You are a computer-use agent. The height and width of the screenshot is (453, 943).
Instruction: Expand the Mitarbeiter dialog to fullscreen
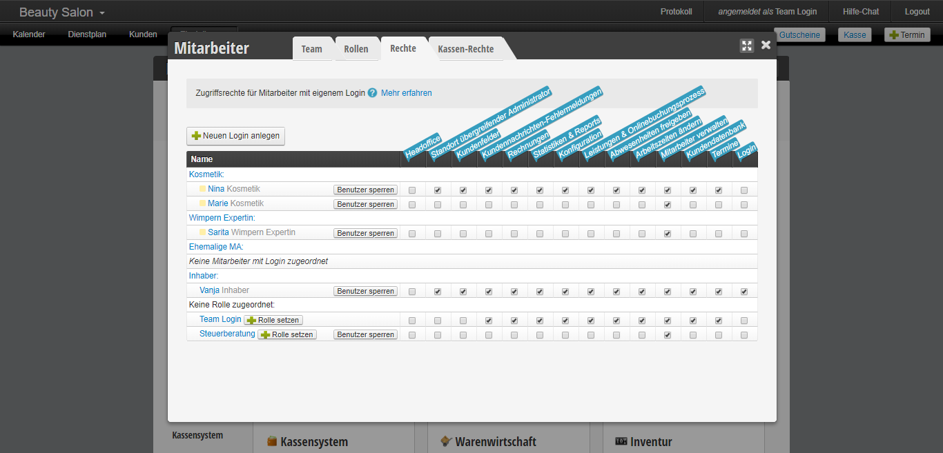point(747,46)
